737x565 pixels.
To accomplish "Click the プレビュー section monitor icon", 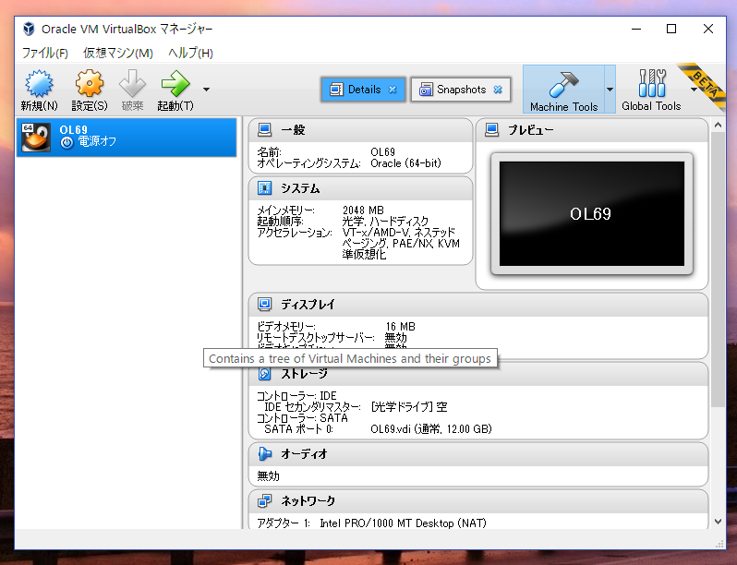I will [x=491, y=129].
